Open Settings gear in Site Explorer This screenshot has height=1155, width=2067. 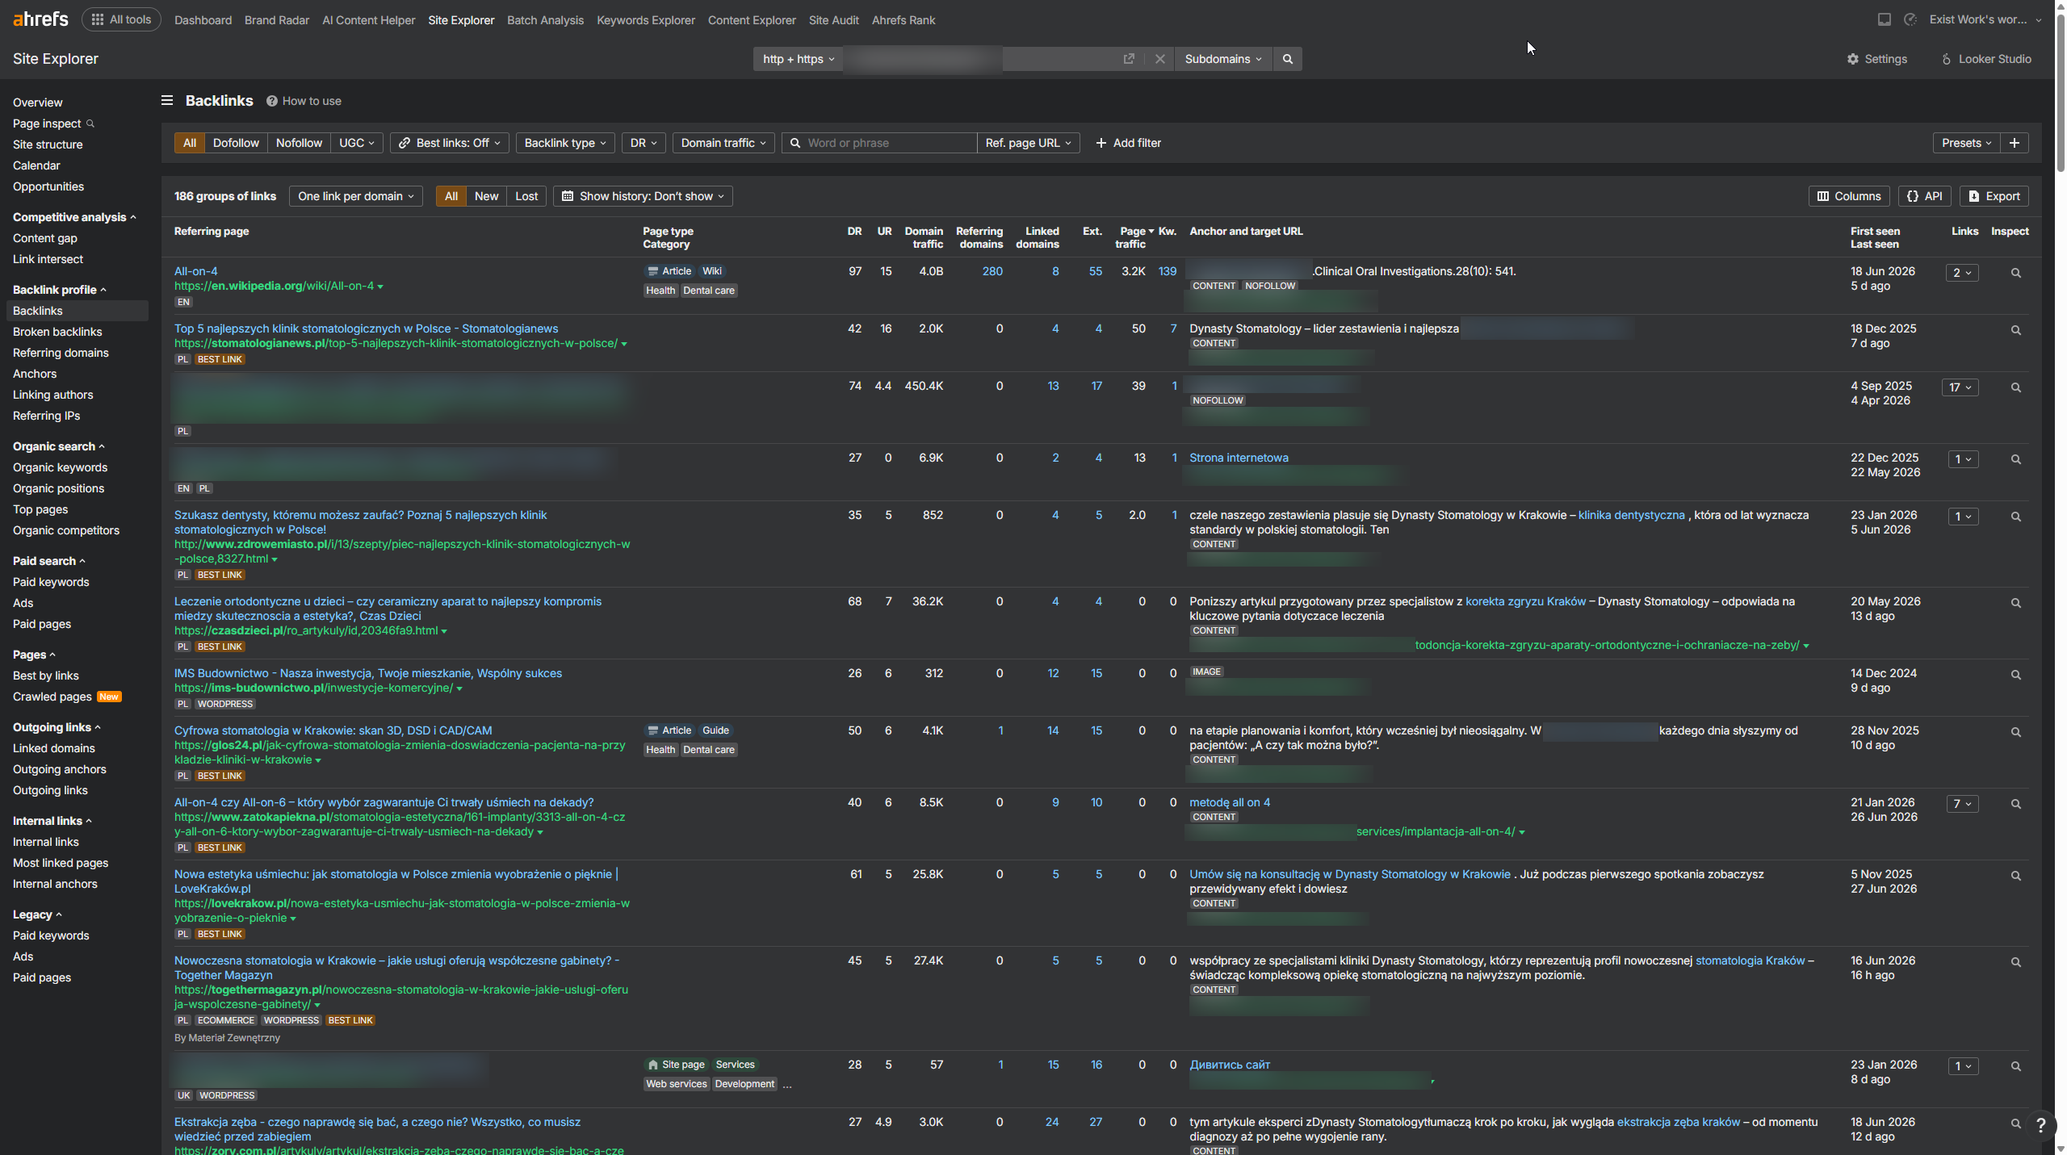(x=1876, y=59)
